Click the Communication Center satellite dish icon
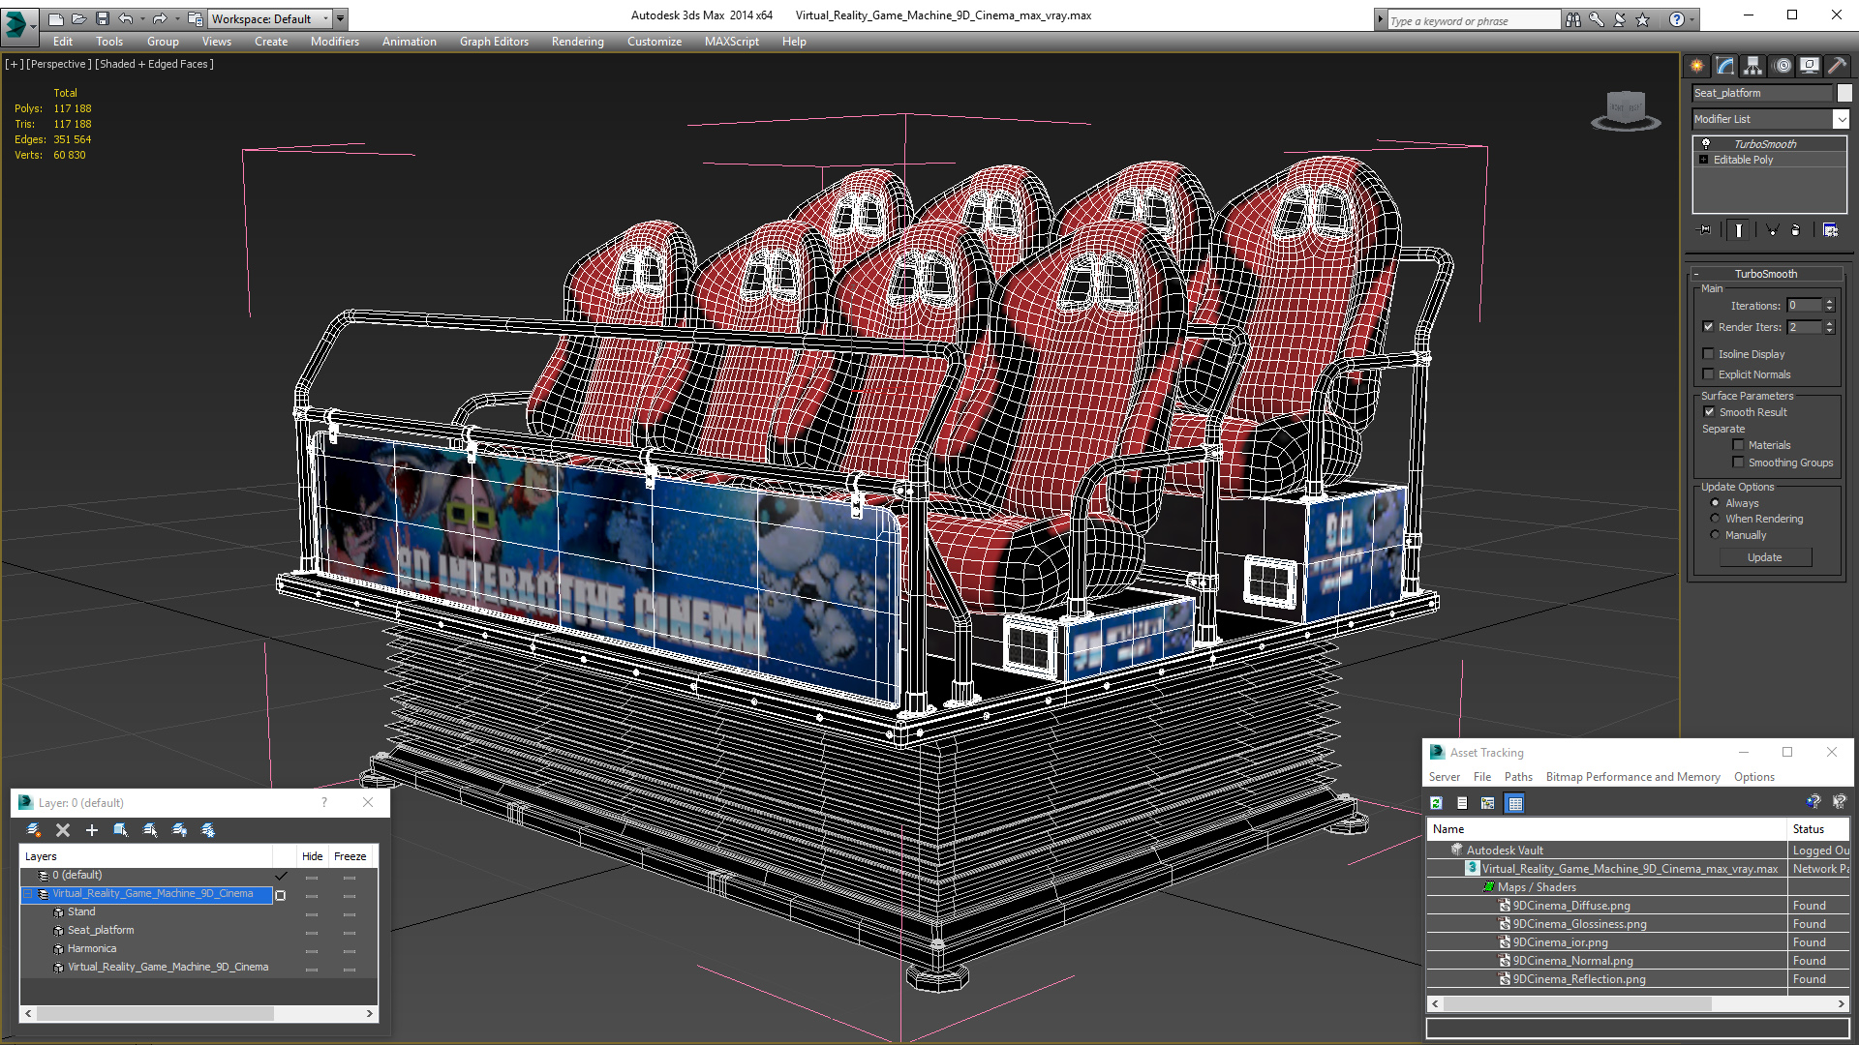 pos(1619,19)
